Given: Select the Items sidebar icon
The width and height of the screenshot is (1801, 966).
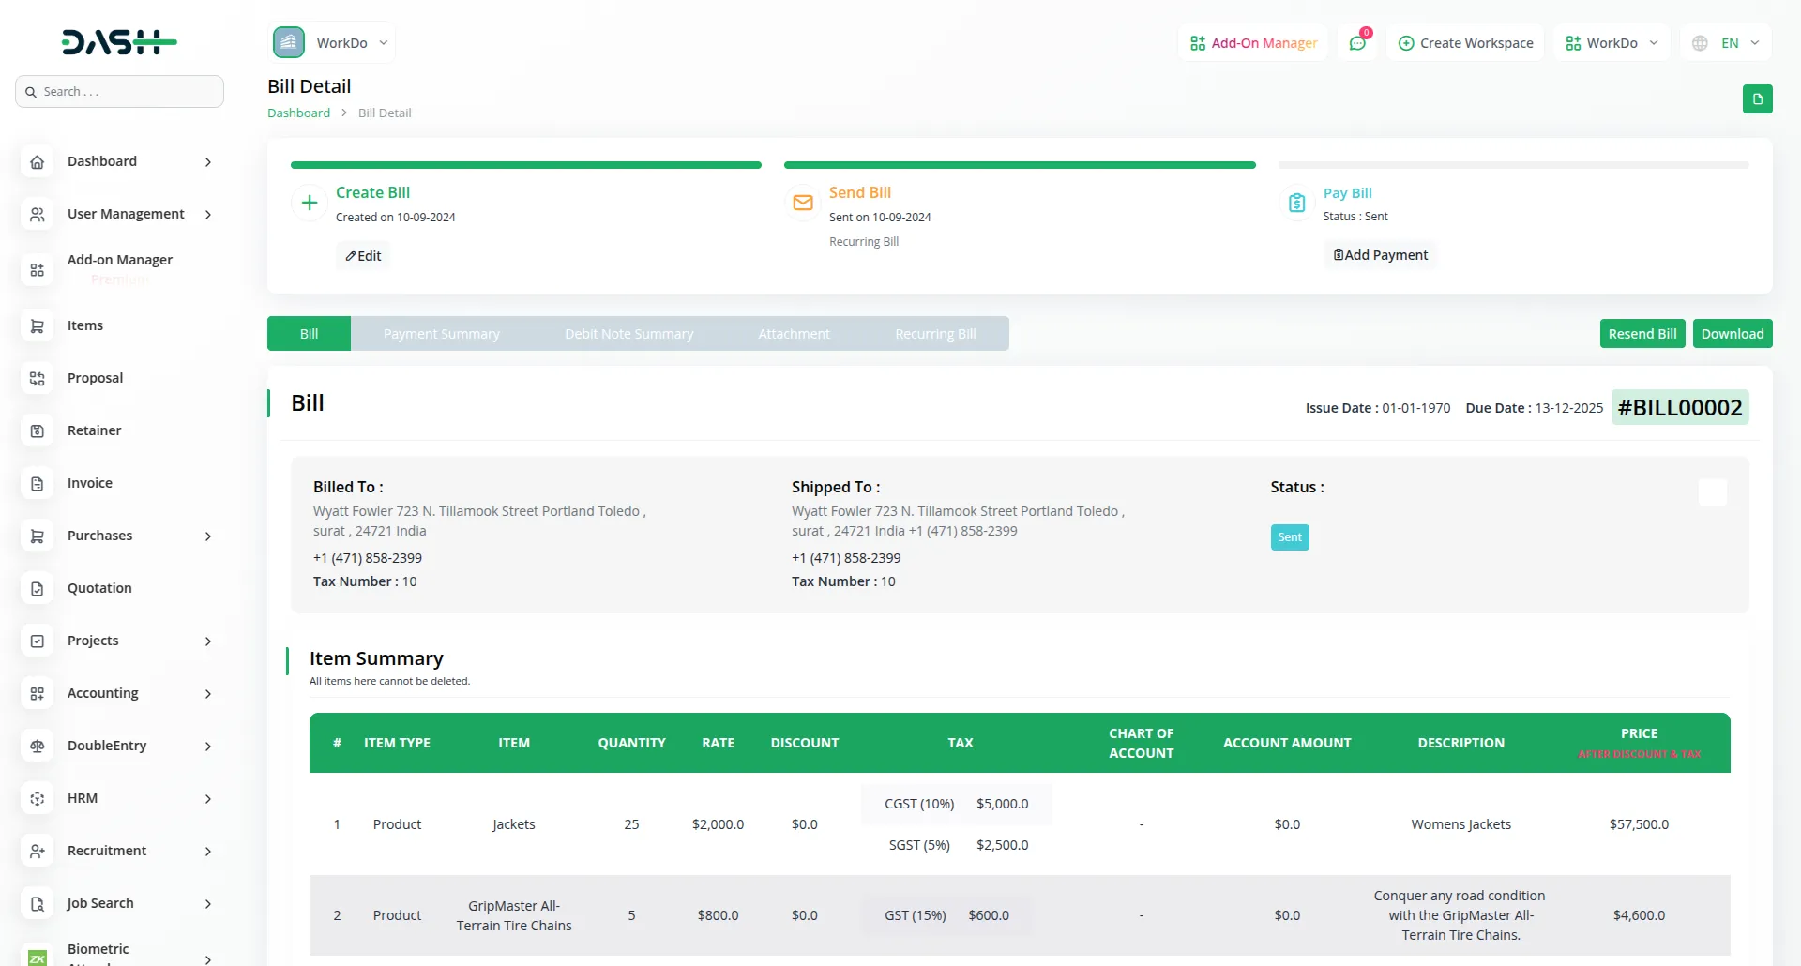Looking at the screenshot, I should tap(37, 325).
